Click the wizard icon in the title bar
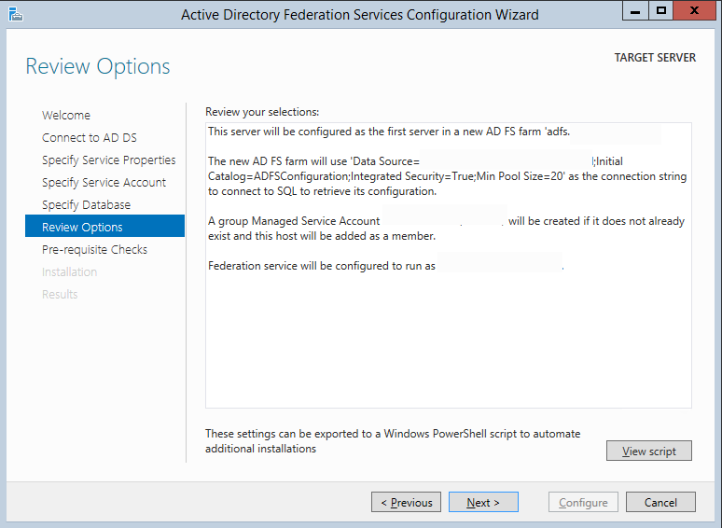 [x=14, y=14]
